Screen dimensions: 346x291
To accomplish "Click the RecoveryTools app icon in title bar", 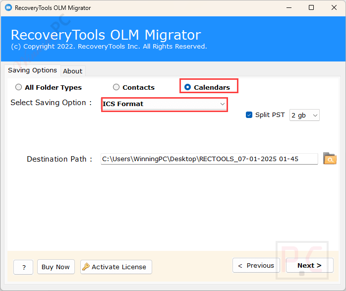I will (8, 8).
